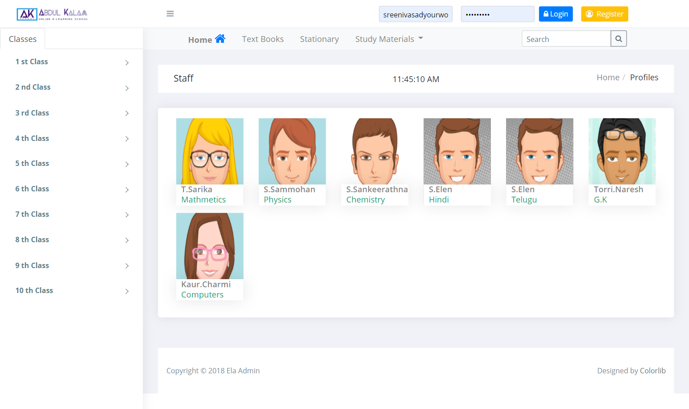Focus the password input field
The image size is (689, 409).
pos(498,14)
